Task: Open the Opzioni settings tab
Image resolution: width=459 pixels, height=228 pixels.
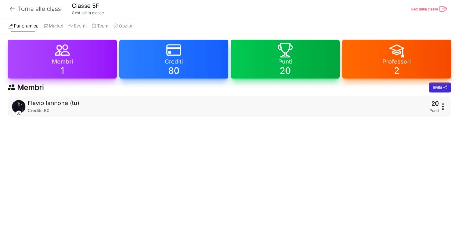Action: pos(124,26)
